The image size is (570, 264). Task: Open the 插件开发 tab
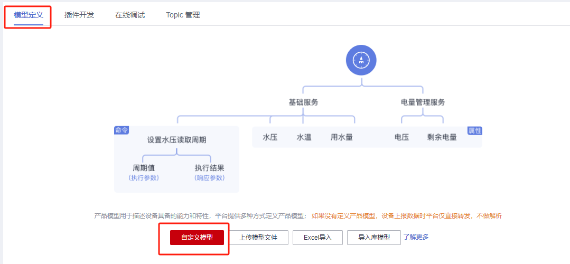click(79, 15)
